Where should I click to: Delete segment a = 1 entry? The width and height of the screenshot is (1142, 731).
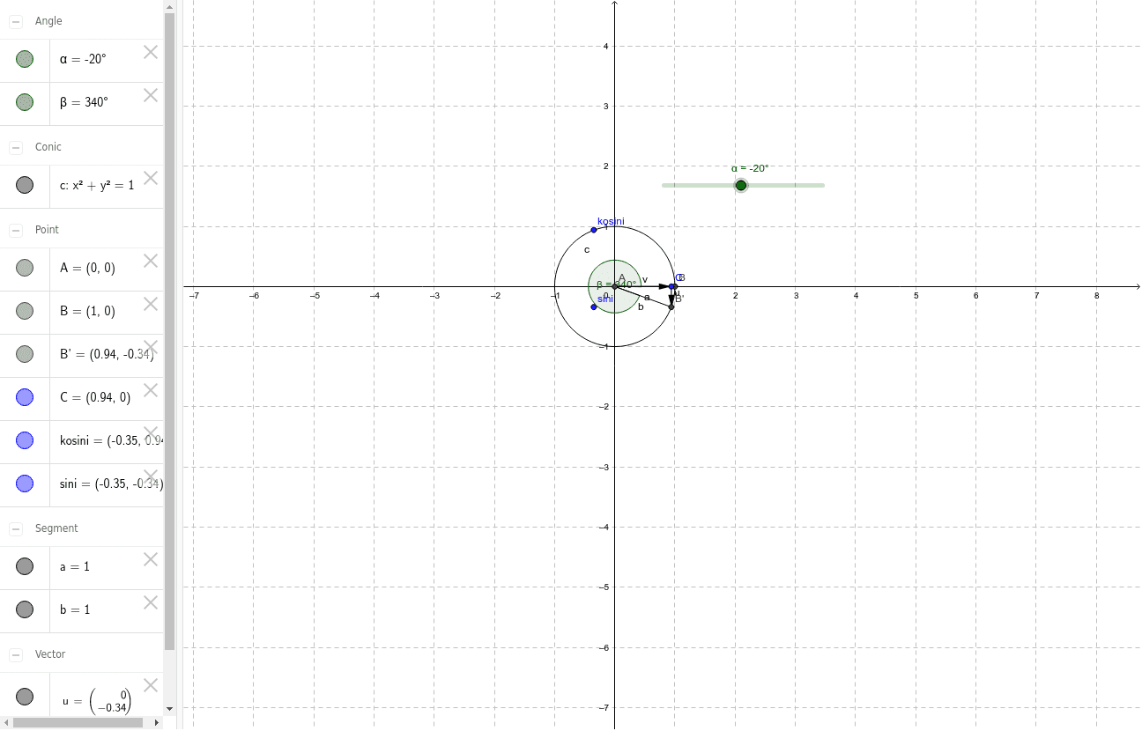(x=151, y=559)
